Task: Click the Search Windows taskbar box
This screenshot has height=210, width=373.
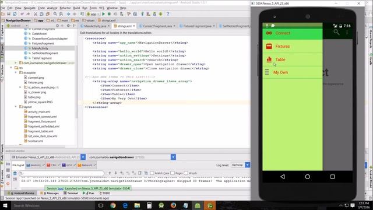Action: click(52, 205)
